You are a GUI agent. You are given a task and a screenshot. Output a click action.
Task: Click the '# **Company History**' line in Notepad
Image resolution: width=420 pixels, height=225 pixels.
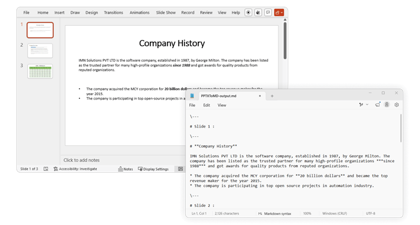(213, 146)
